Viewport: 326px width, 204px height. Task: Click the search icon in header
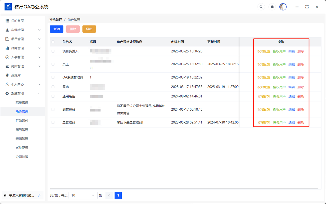coord(261,7)
